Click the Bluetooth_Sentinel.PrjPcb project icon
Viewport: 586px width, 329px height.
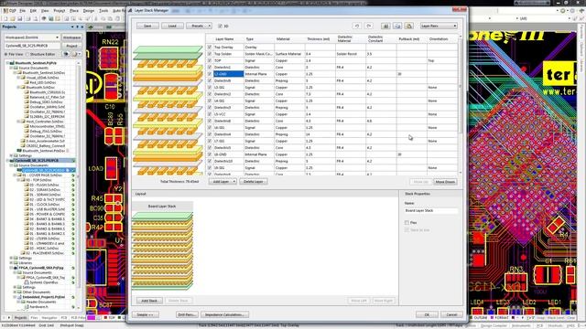coord(12,63)
